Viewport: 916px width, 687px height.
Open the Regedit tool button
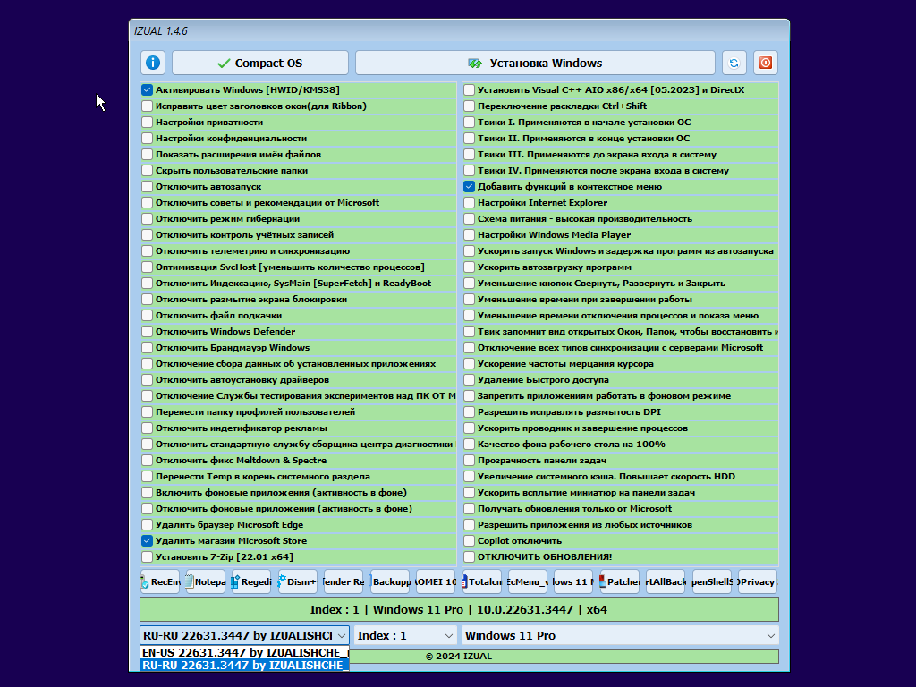(251, 581)
